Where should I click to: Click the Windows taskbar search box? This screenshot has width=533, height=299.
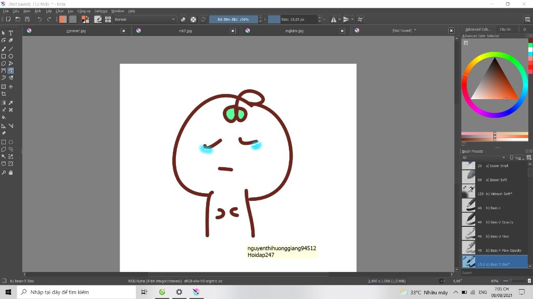point(77,292)
